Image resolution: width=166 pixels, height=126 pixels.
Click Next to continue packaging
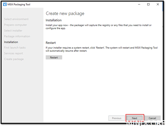coord(135,118)
